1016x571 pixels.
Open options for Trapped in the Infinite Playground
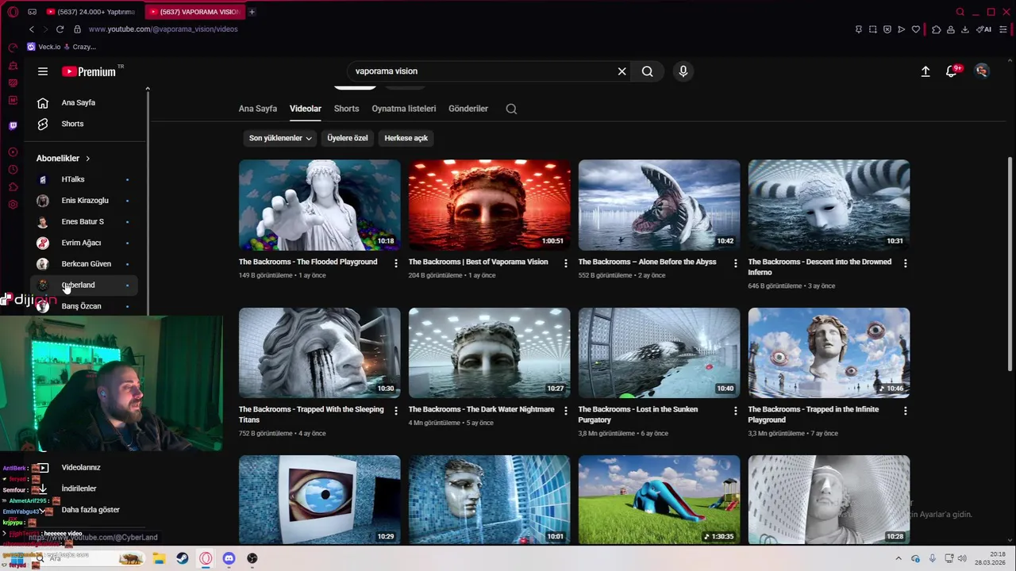(x=905, y=411)
